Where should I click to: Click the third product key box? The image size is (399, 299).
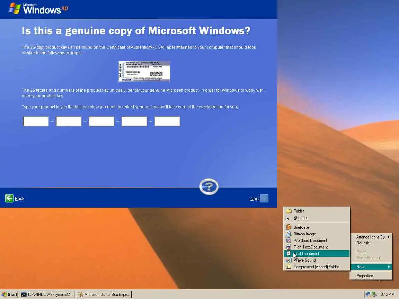[101, 121]
